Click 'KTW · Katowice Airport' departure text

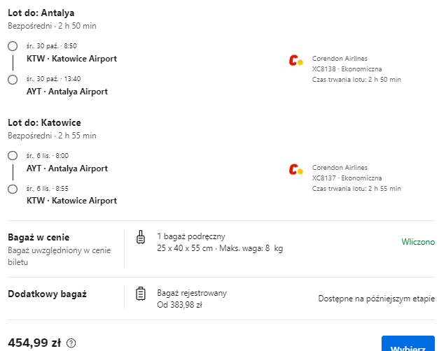[71, 59]
